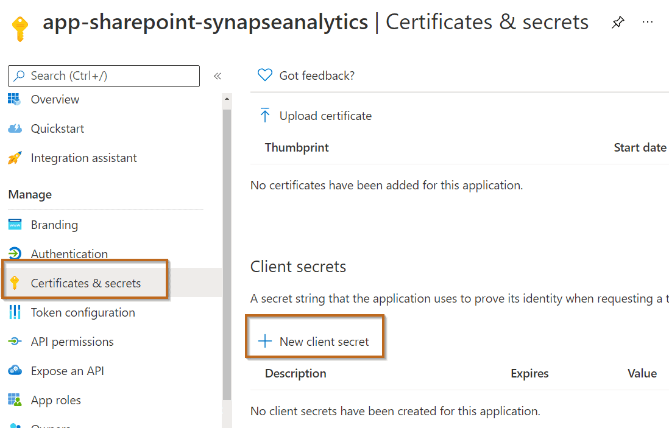Click the Certificates & secrets key icon

tap(15, 282)
